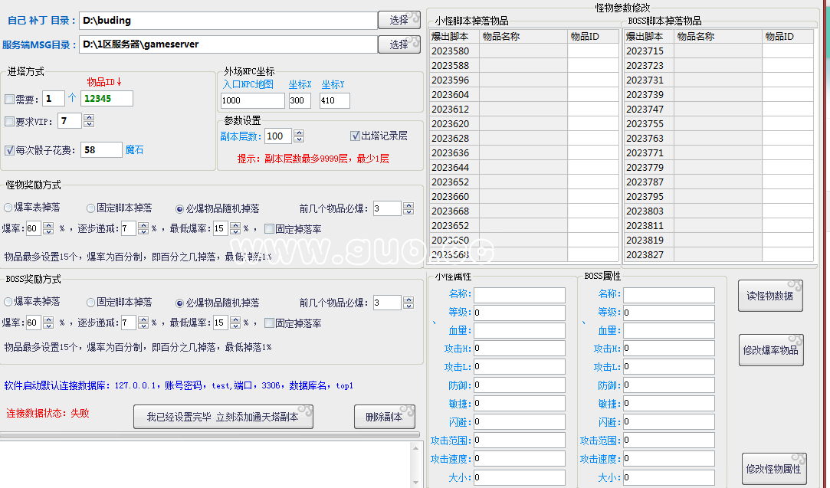Image resolution: width=830 pixels, height=488 pixels.
Task: Select 固定脚本掉落 under BOSS奖励方式
Action: (x=91, y=302)
